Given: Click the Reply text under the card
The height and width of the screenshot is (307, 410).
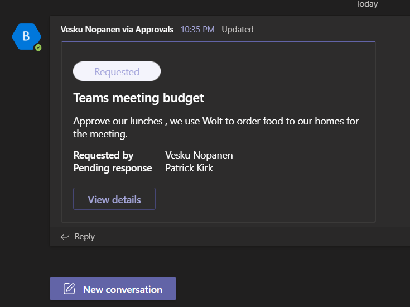Looking at the screenshot, I should (x=84, y=237).
